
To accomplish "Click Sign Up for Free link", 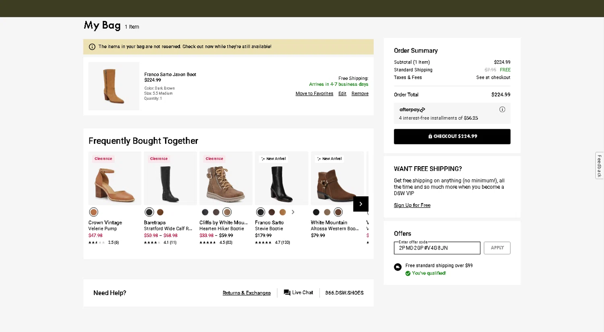I will tap(412, 205).
